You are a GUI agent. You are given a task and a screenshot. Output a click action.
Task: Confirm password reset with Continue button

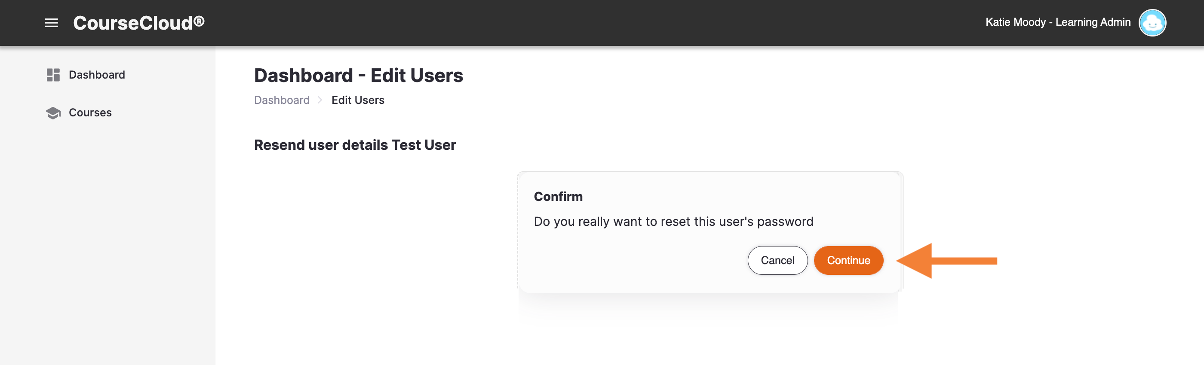(x=848, y=261)
